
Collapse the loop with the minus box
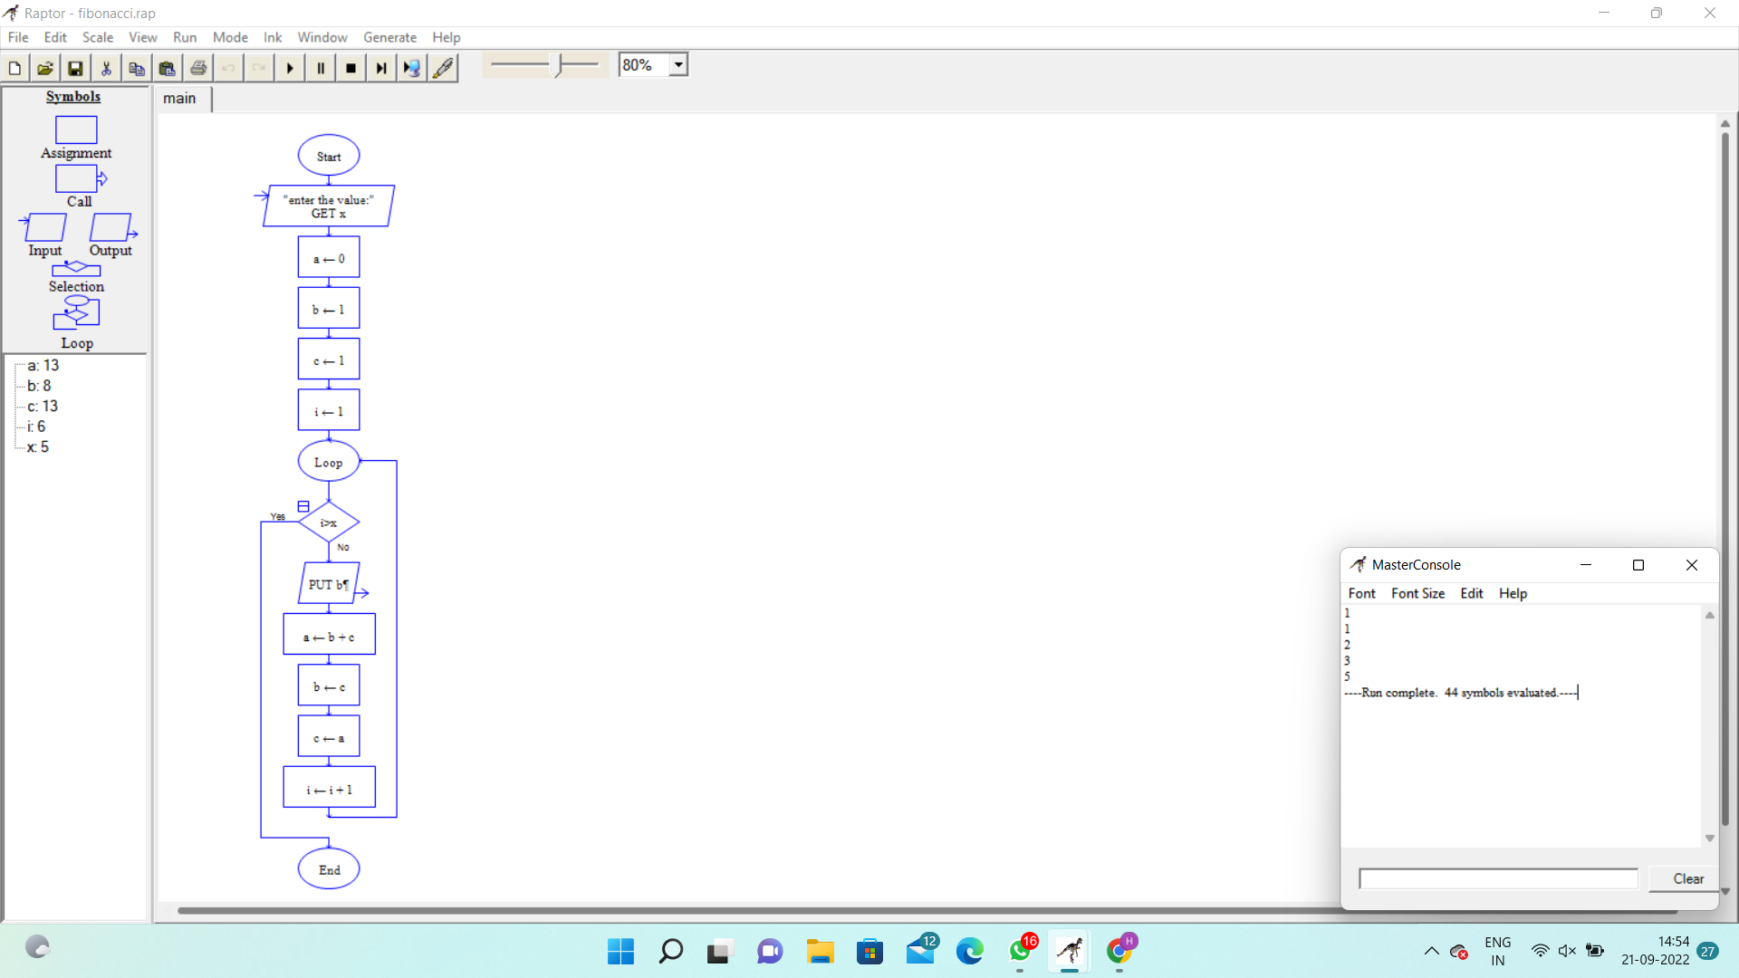[x=303, y=506]
